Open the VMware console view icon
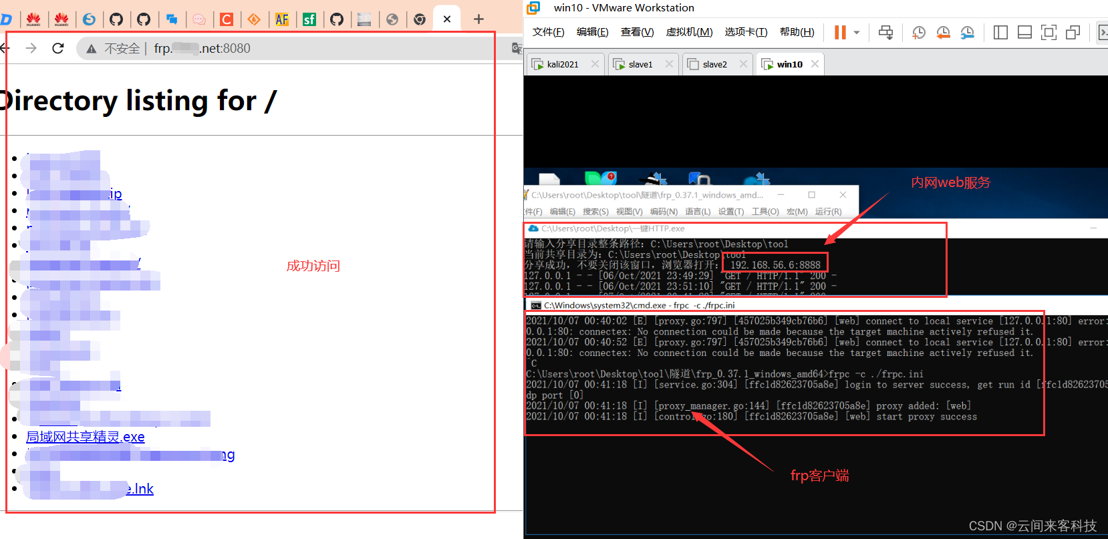 click(1103, 32)
